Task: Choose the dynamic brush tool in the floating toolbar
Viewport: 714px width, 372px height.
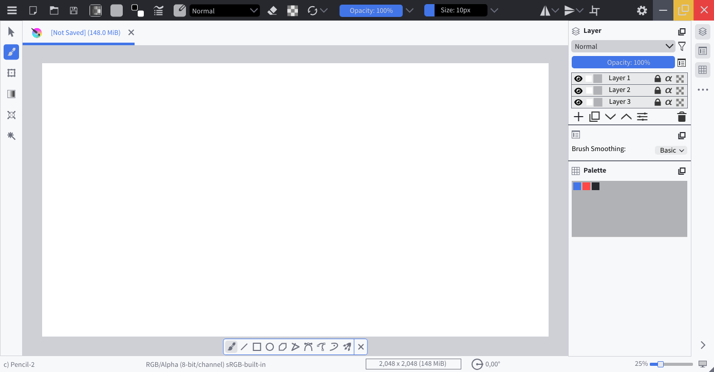Action: tap(334, 347)
